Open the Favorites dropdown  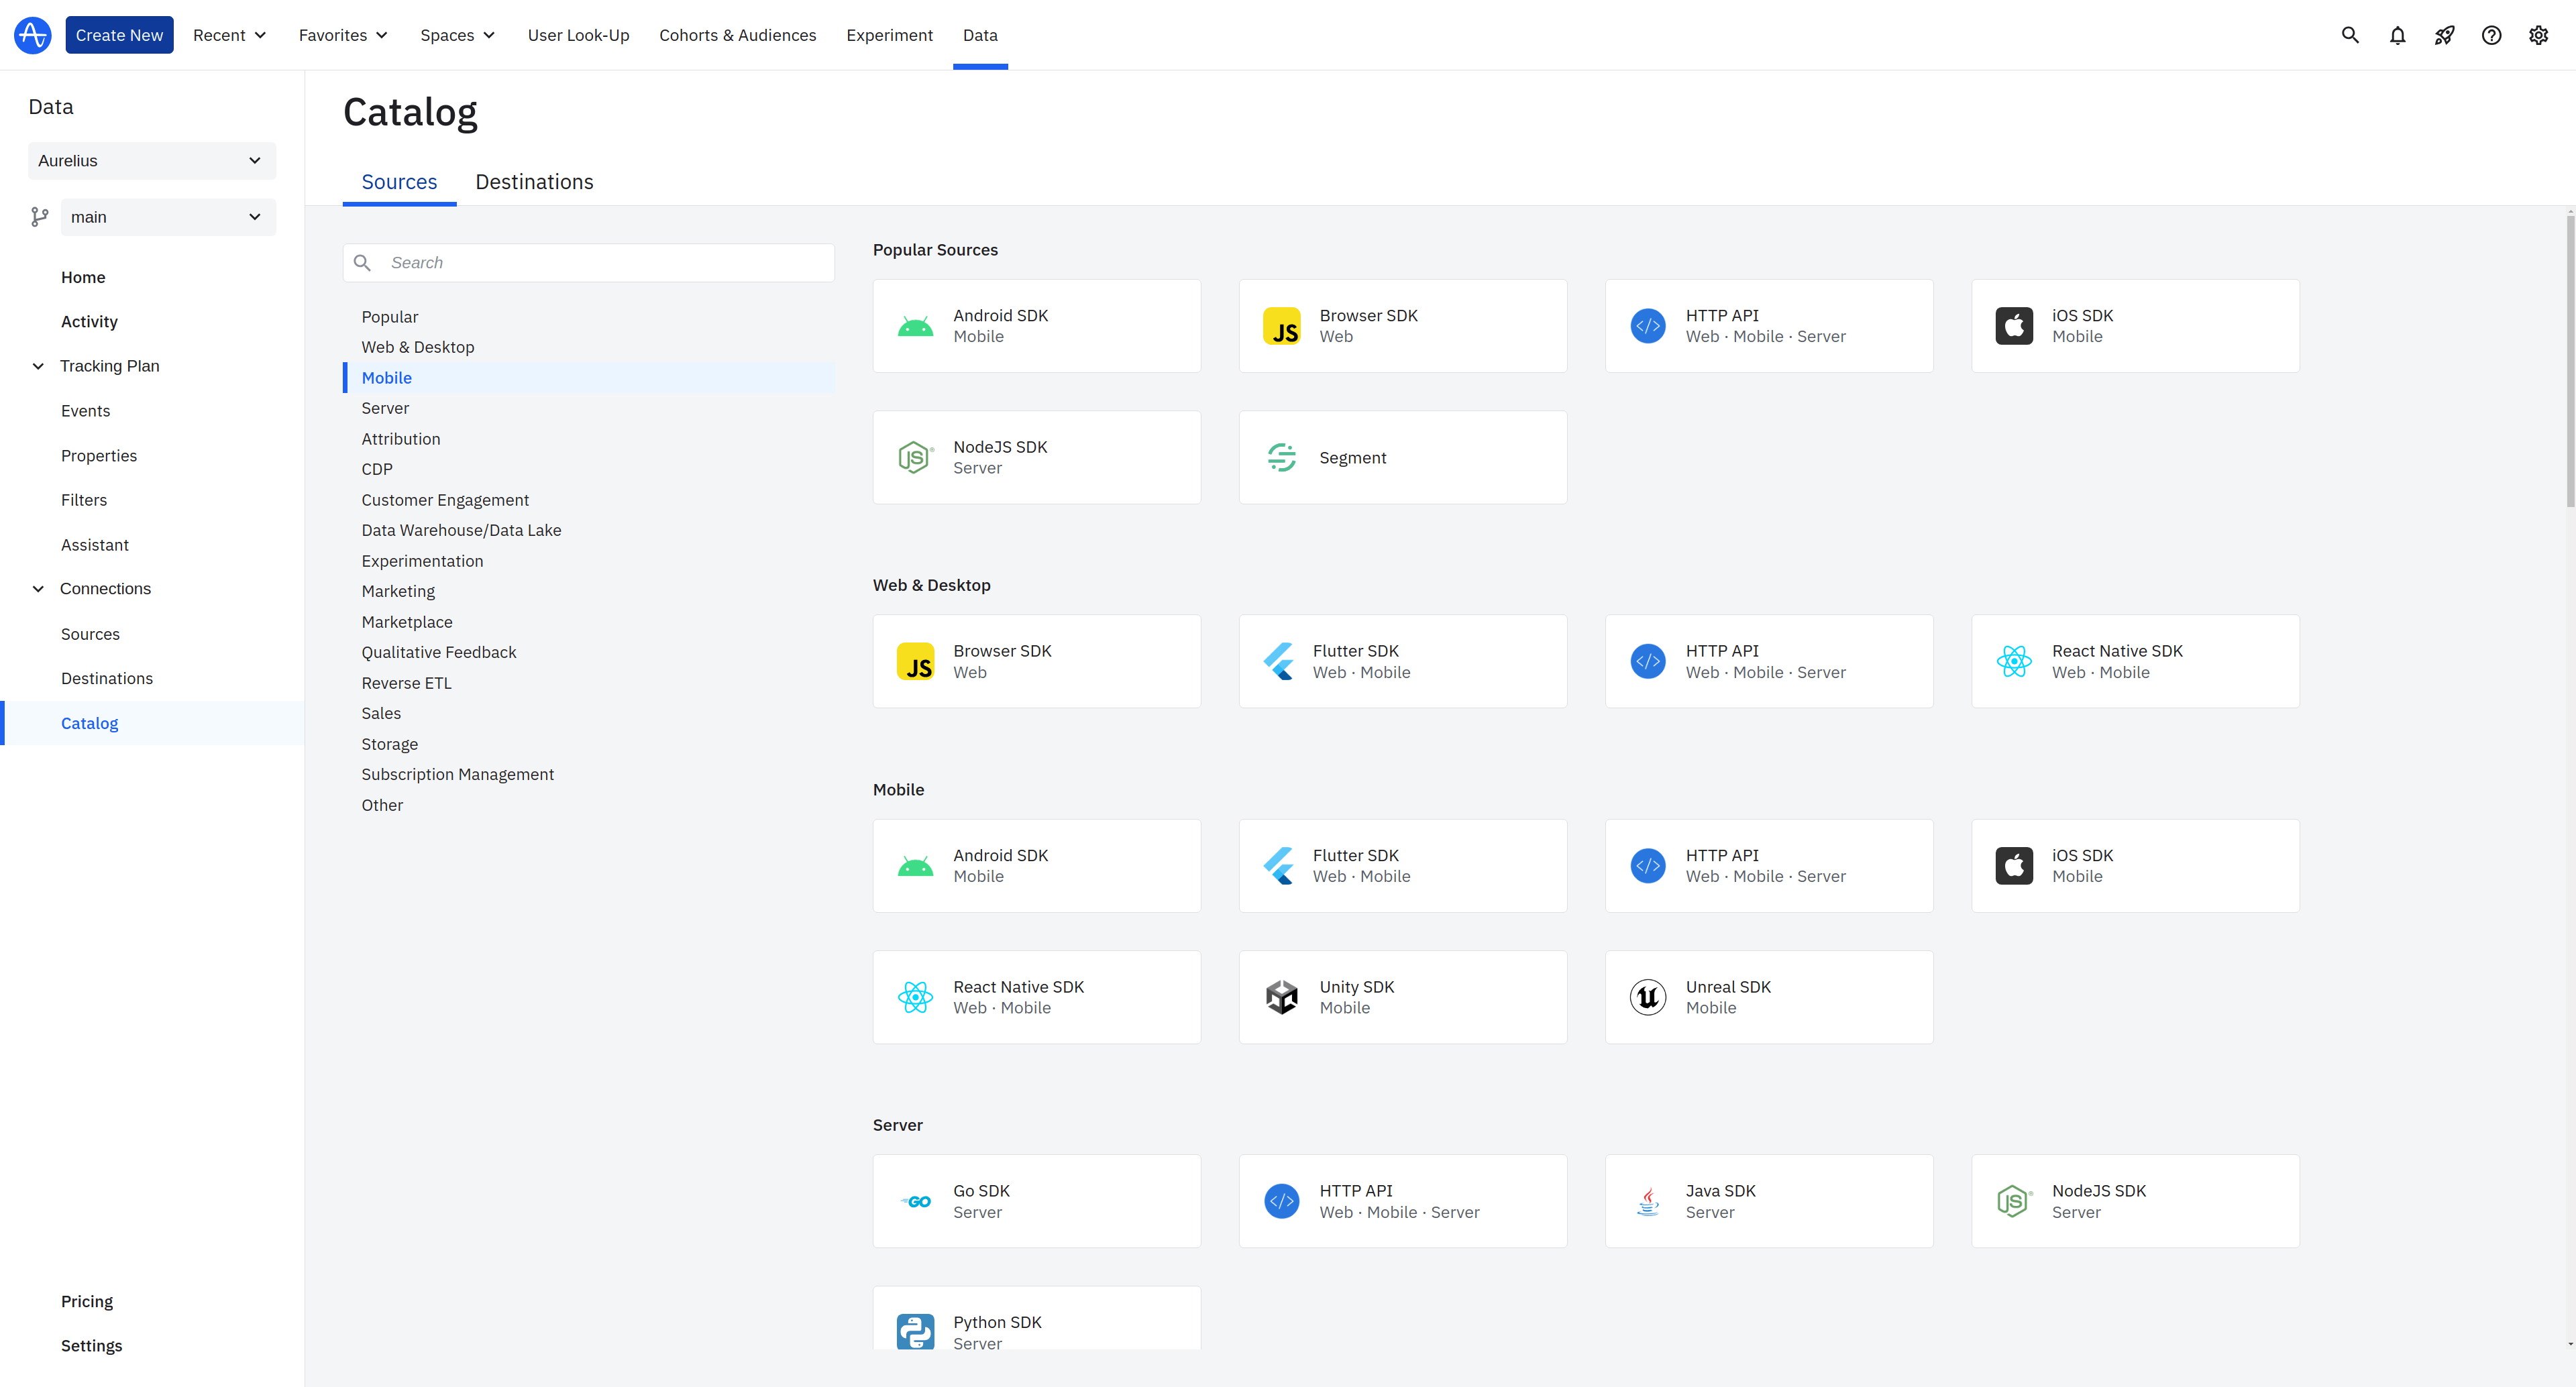343,35
